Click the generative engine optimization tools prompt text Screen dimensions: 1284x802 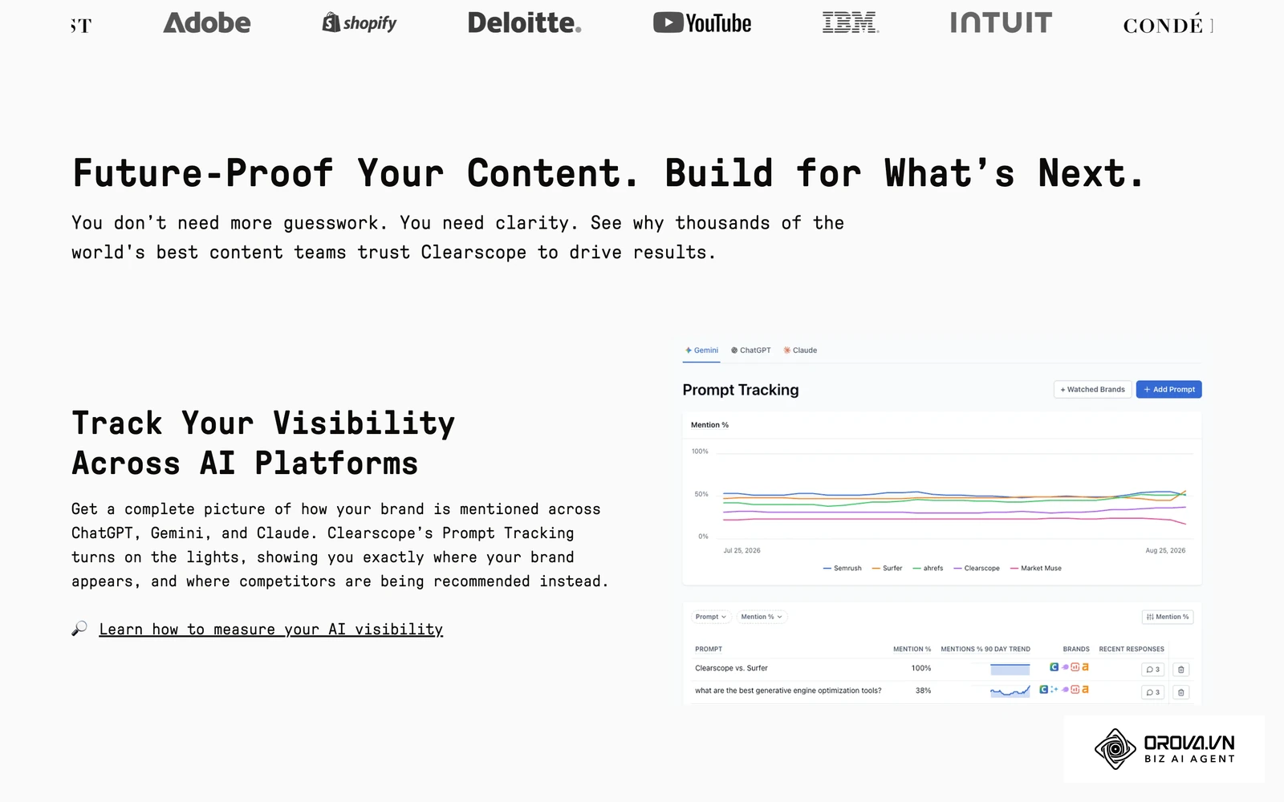788,691
